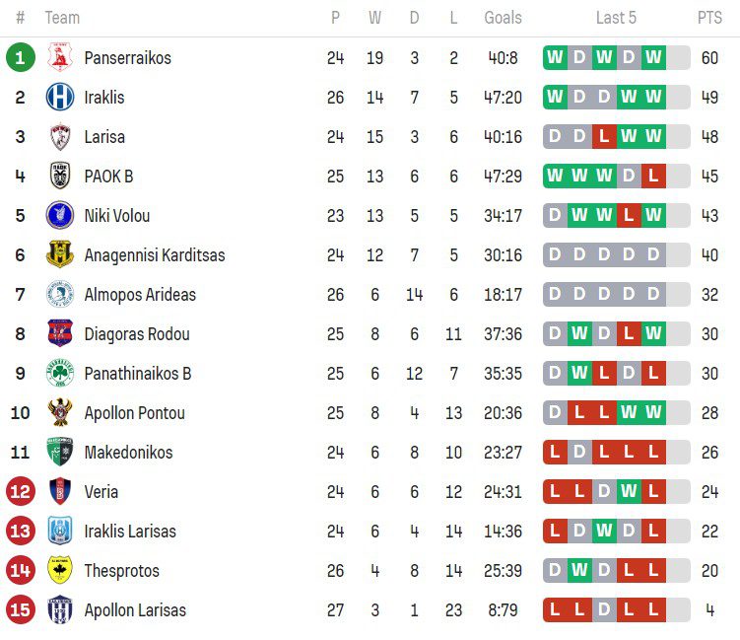The width and height of the screenshot is (740, 640).
Task: Click the Anagennisi Karditsas yellow-black logo
Action: point(60,255)
